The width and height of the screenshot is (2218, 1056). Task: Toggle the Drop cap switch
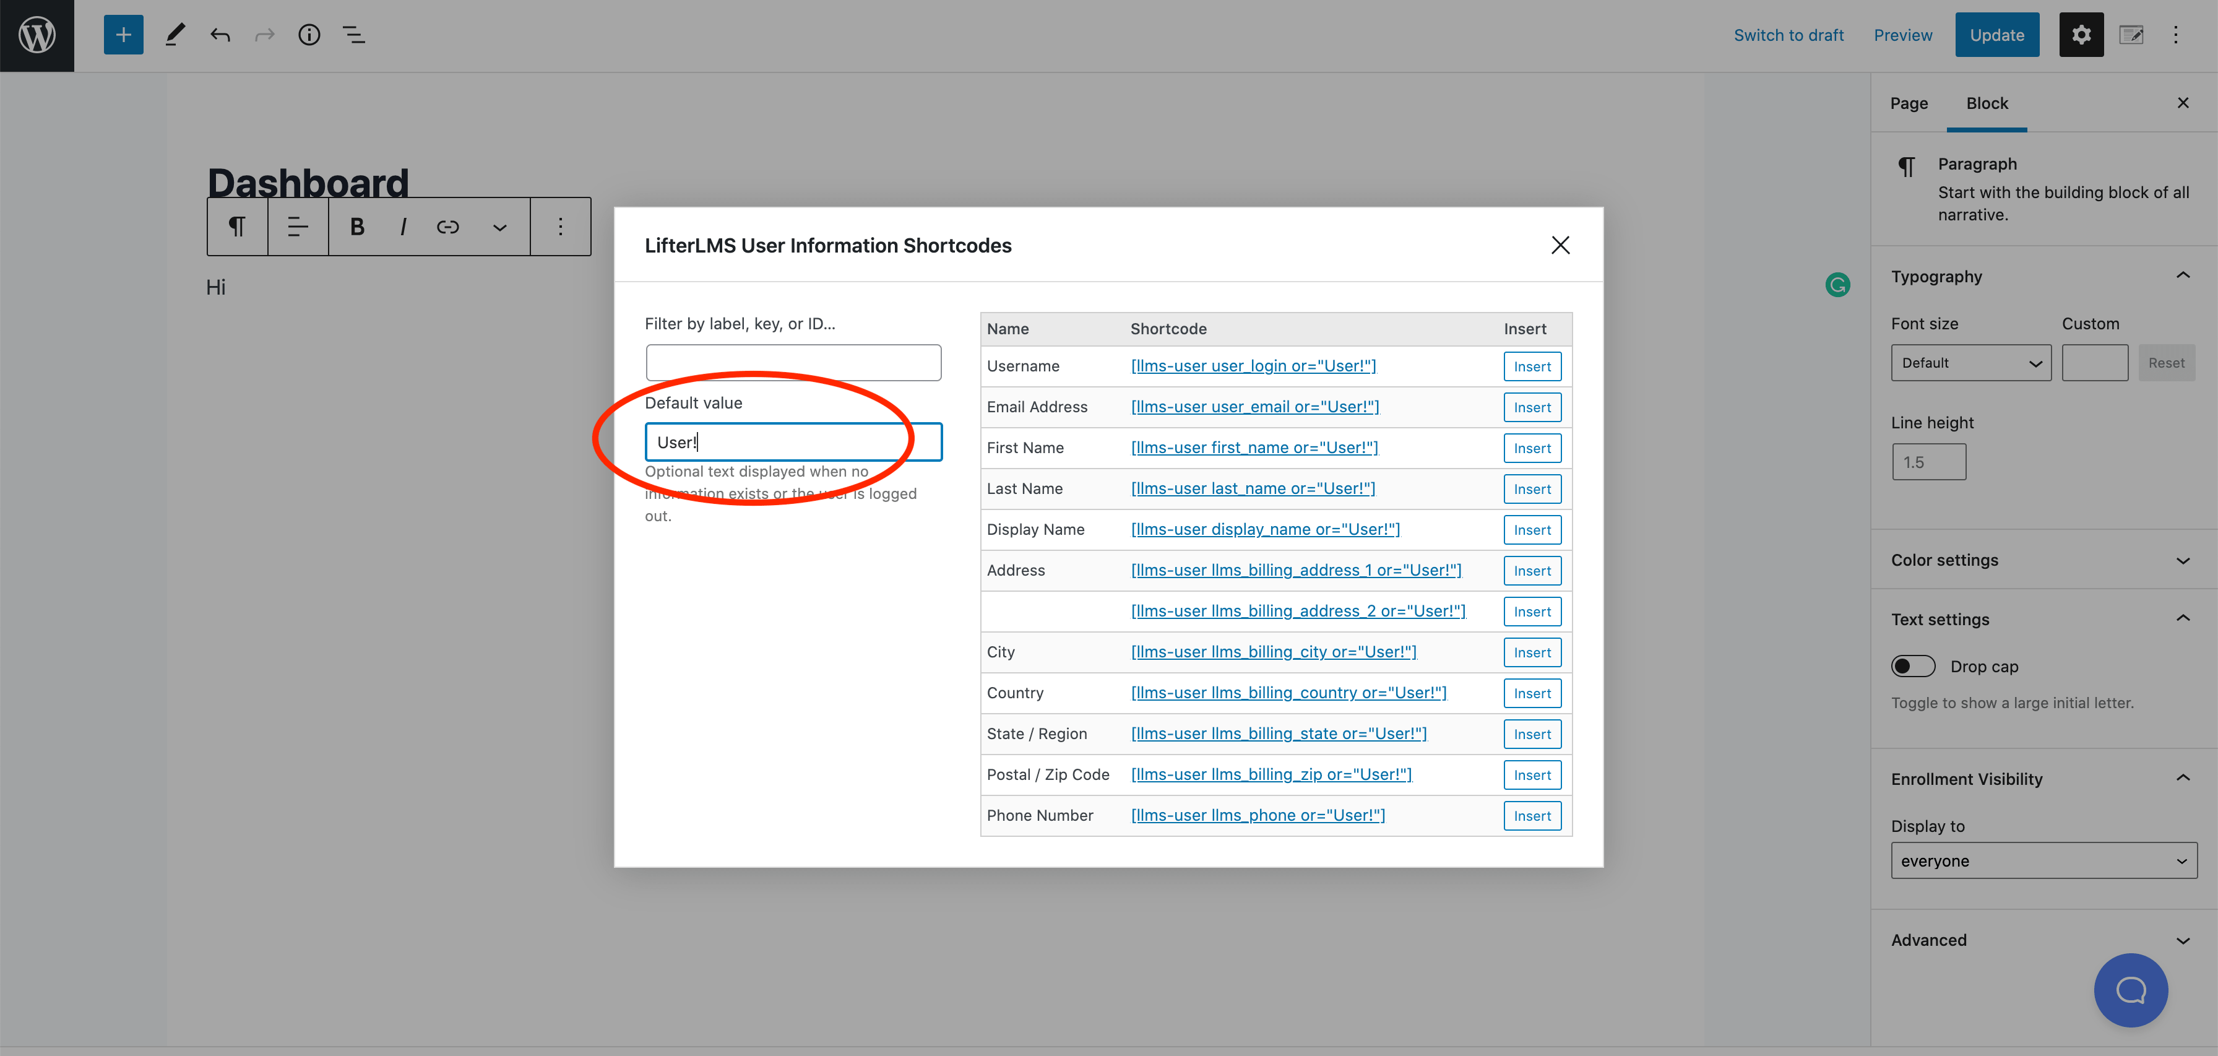(x=1912, y=666)
